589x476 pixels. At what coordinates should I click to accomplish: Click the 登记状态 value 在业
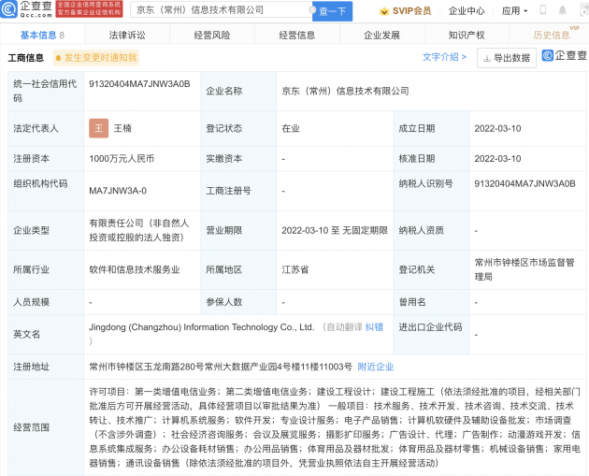point(291,128)
